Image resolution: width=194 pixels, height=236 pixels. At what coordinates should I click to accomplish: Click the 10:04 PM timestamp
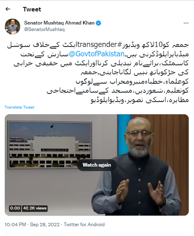pyautogui.click(x=15, y=225)
